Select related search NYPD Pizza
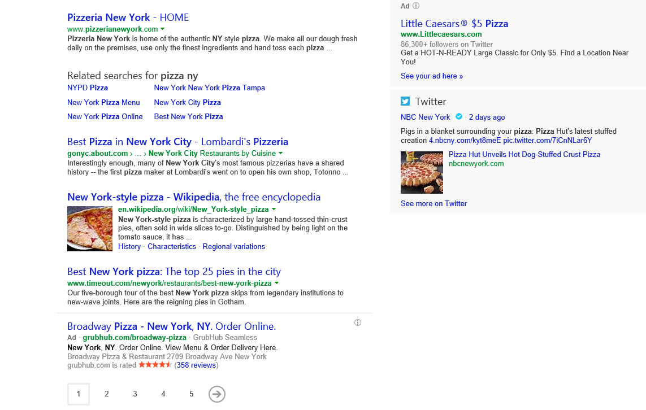646x410 pixels. coord(88,88)
